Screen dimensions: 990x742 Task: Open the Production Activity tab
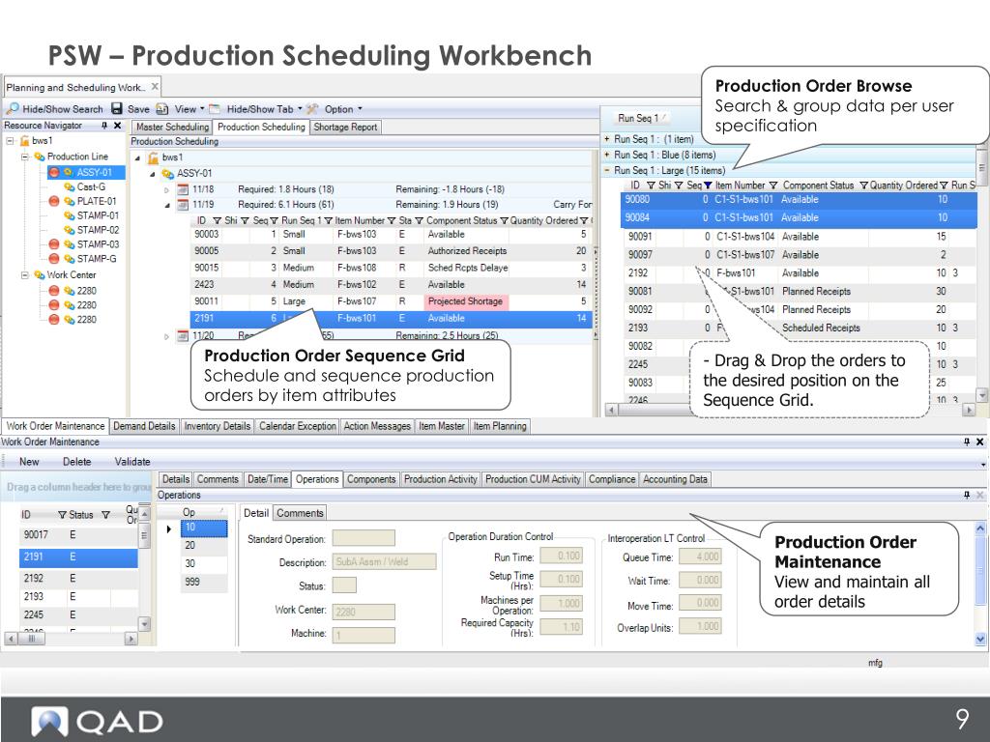[x=441, y=479]
